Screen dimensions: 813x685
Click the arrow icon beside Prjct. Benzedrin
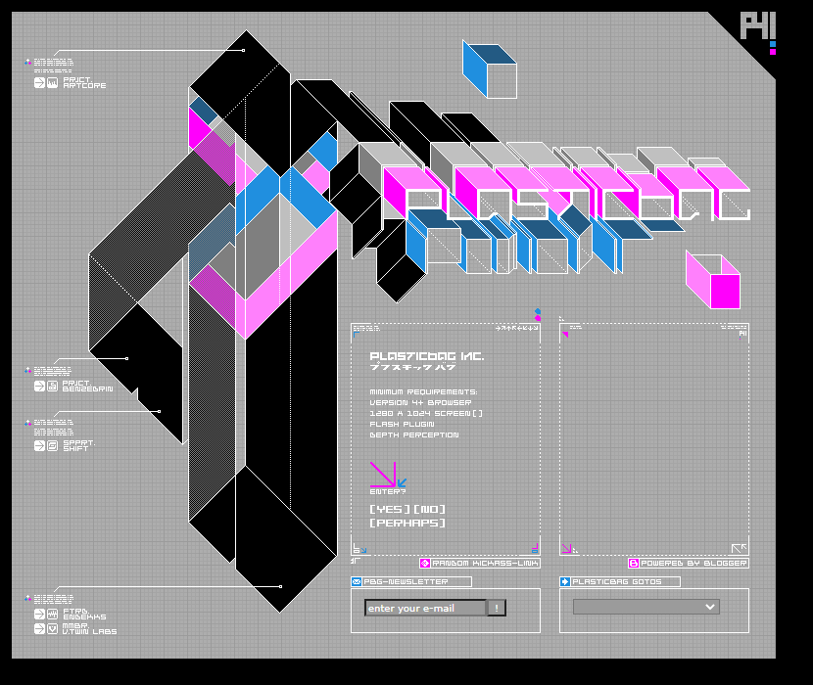(39, 386)
